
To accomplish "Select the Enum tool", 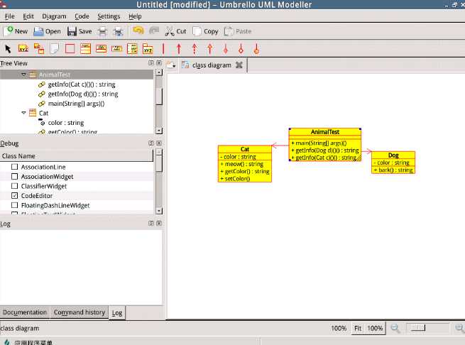I will pos(132,49).
